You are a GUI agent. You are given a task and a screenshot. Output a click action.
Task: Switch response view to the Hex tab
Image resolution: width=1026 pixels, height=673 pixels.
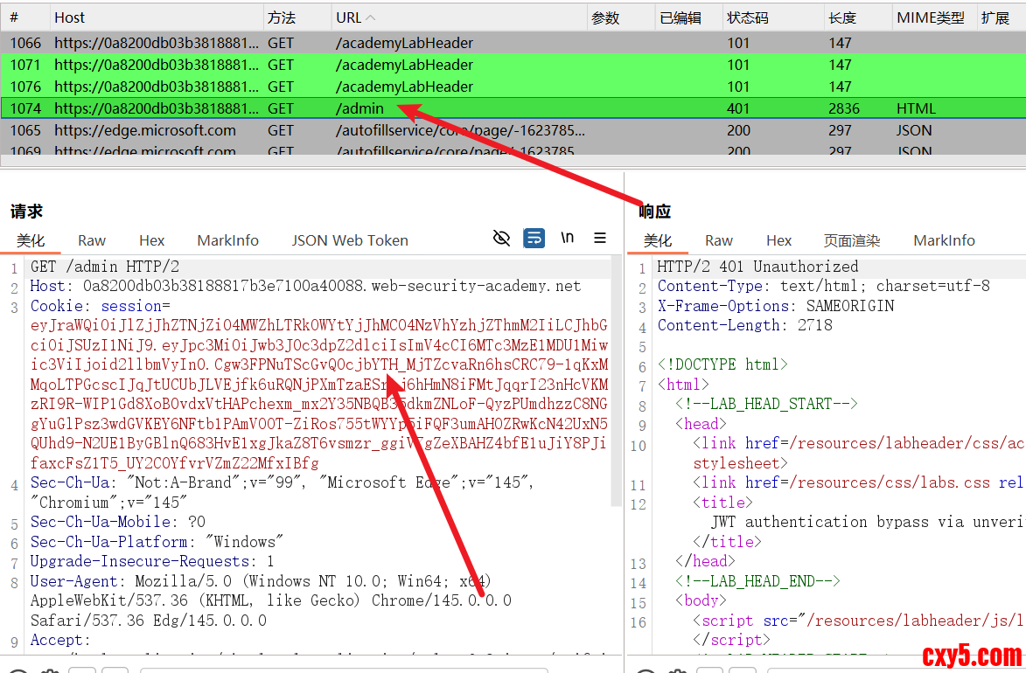pos(778,240)
